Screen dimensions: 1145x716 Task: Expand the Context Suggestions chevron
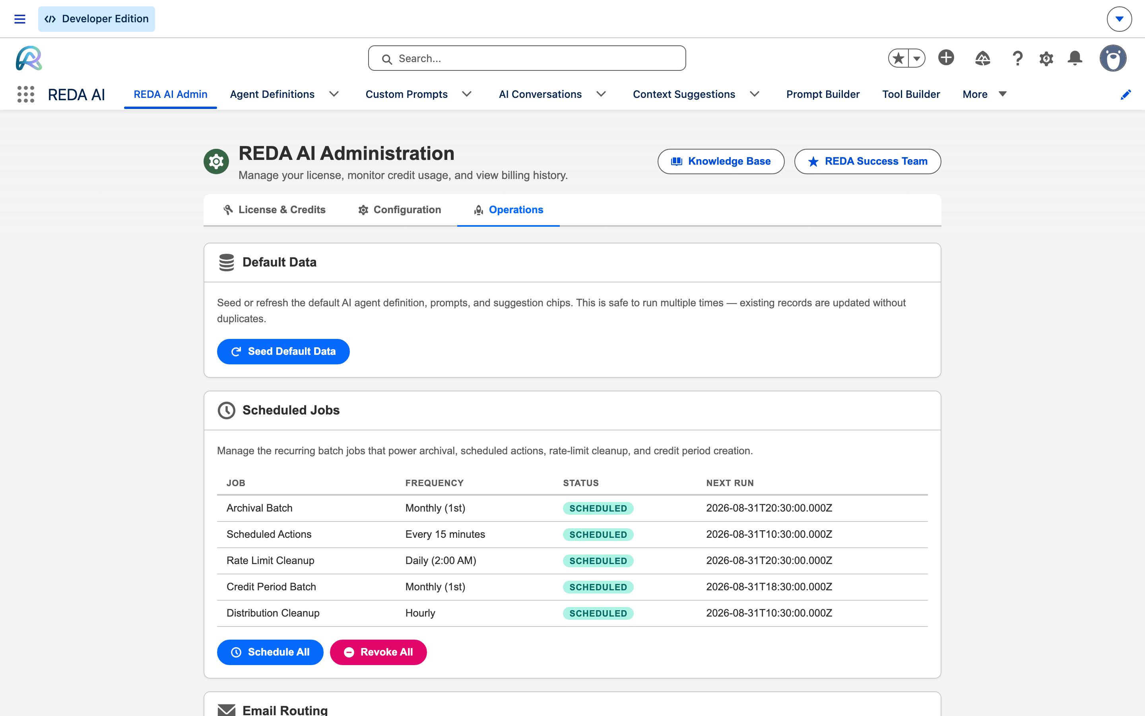click(755, 94)
